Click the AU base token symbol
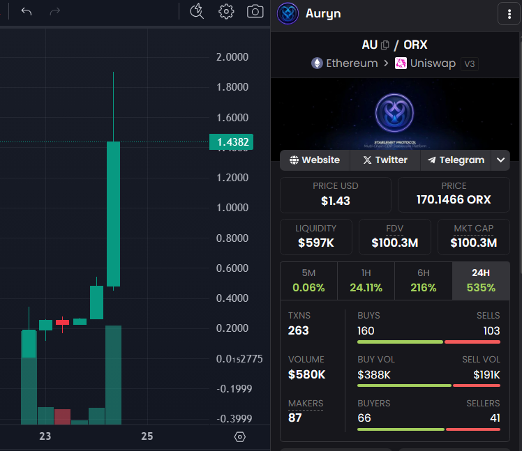This screenshot has width=522, height=451. [x=370, y=45]
